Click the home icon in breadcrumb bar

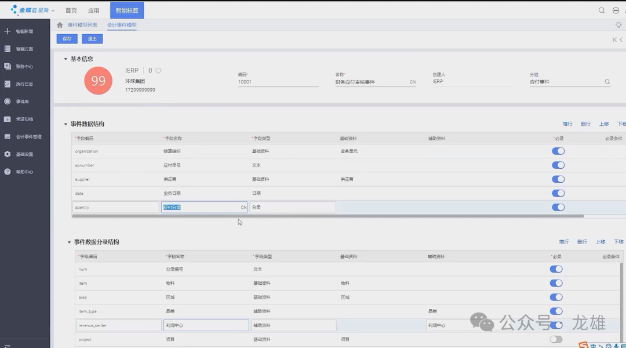tap(60, 25)
